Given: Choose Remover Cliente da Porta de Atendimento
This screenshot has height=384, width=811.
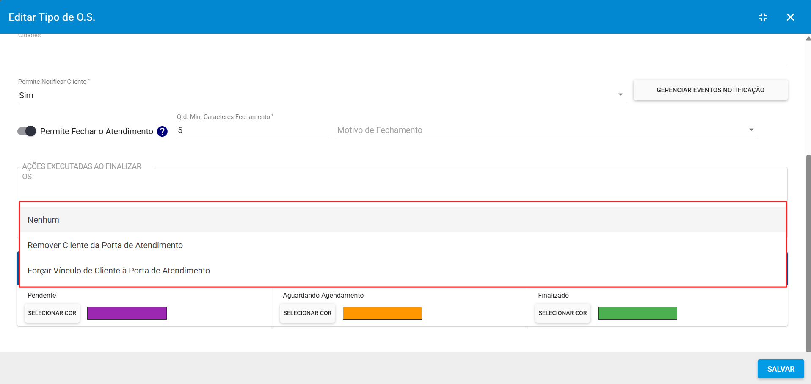Looking at the screenshot, I should point(105,245).
